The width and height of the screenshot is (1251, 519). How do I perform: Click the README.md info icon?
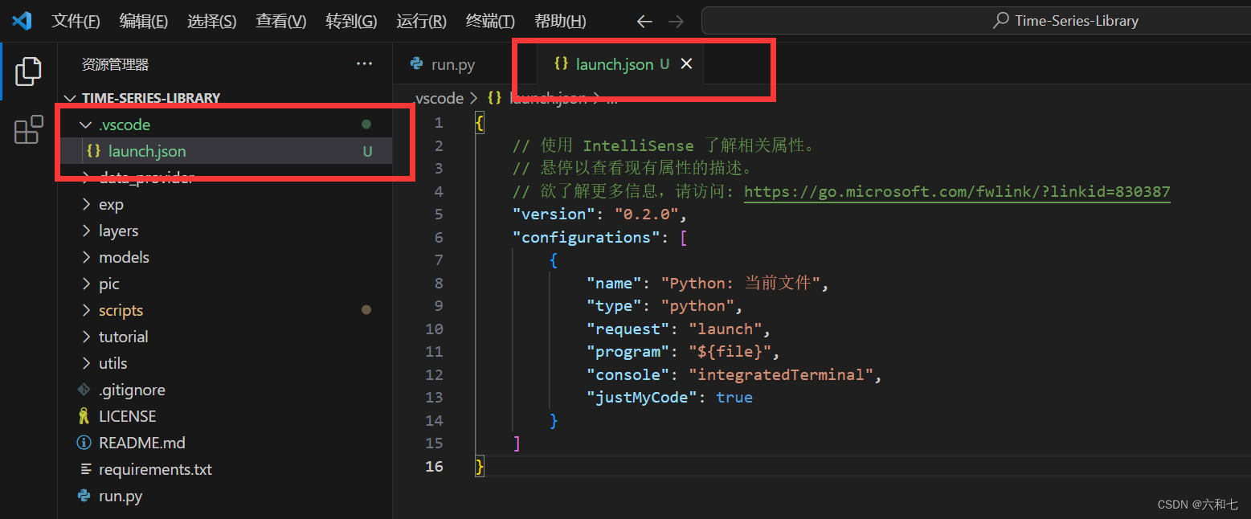(84, 443)
